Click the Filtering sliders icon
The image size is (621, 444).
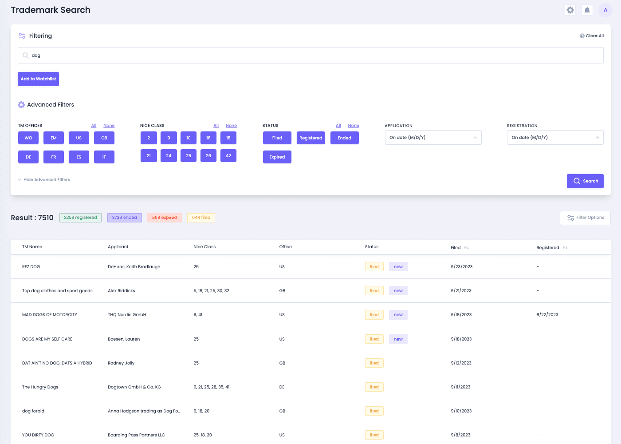click(x=22, y=36)
